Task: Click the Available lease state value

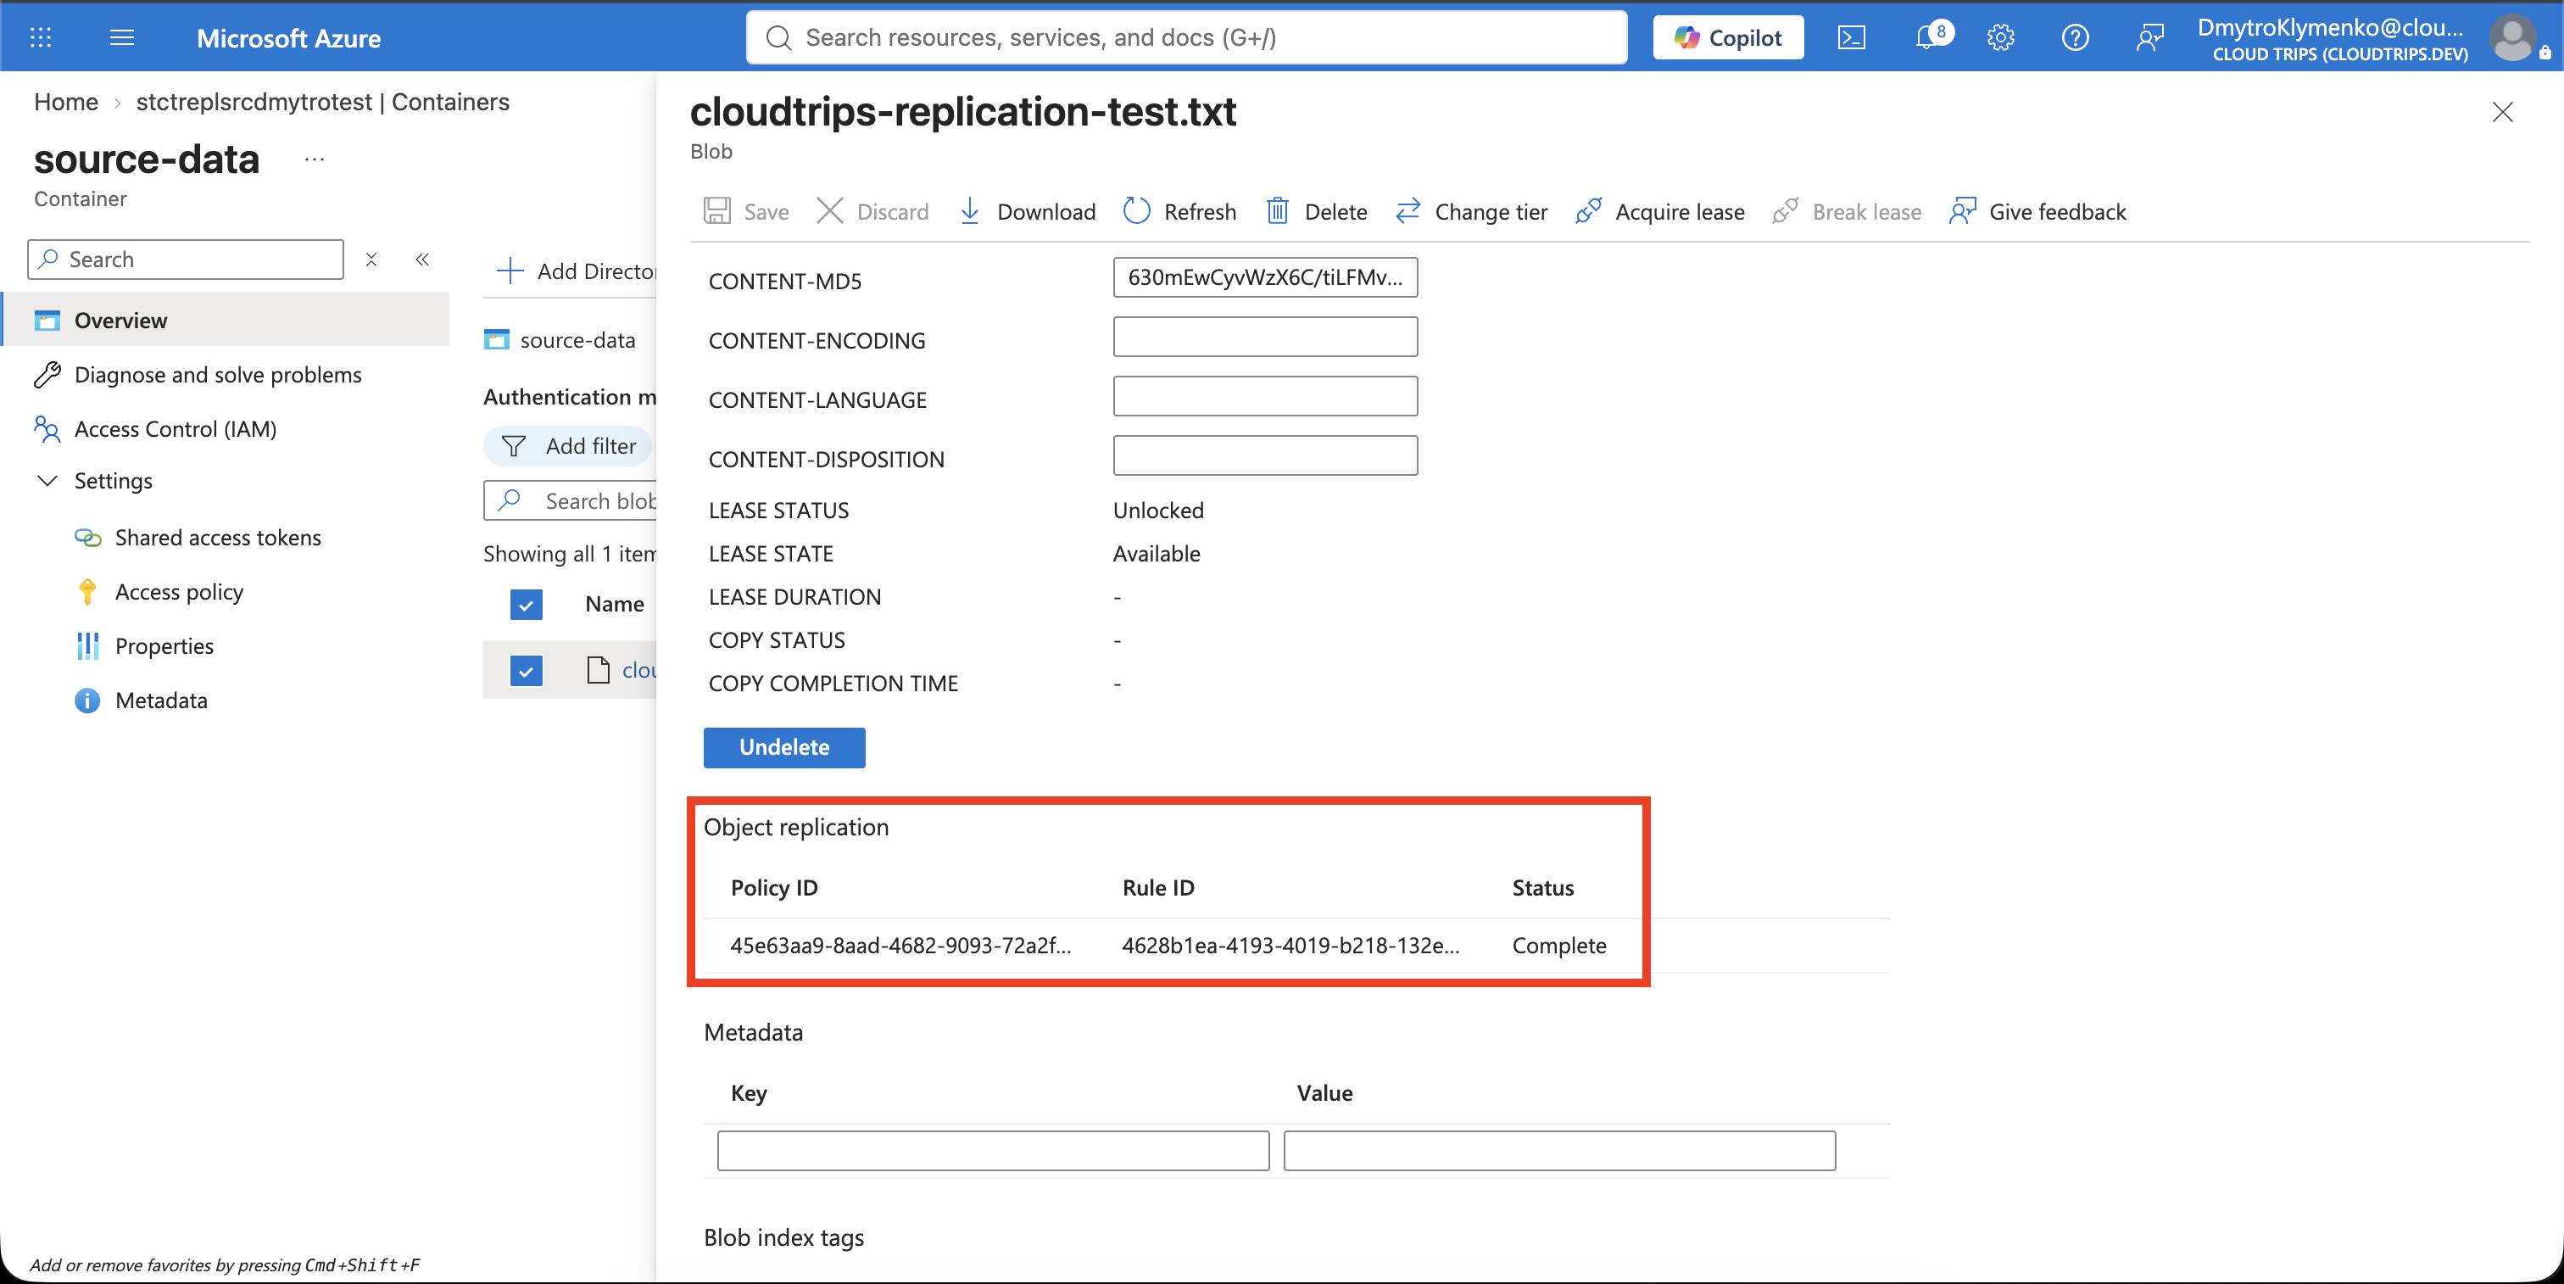Action: 1157,554
